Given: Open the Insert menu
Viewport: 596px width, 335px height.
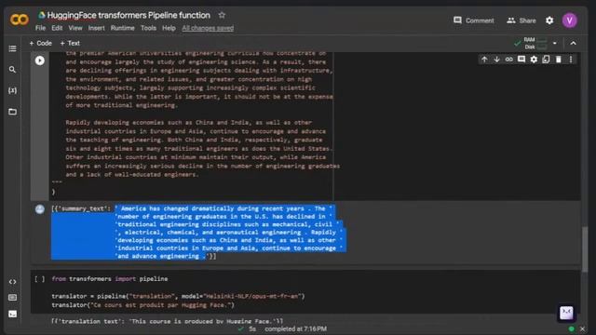Looking at the screenshot, I should [x=97, y=28].
